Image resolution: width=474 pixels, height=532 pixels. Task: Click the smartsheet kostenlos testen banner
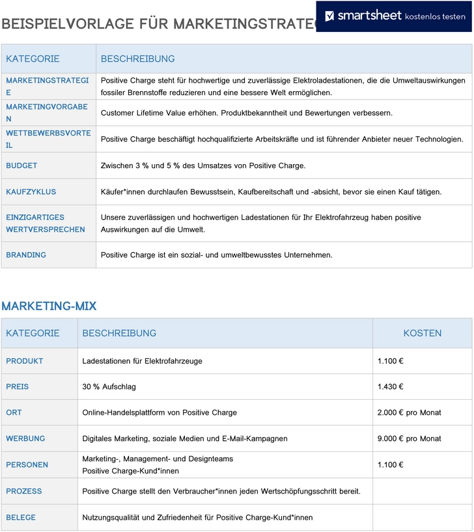(394, 16)
